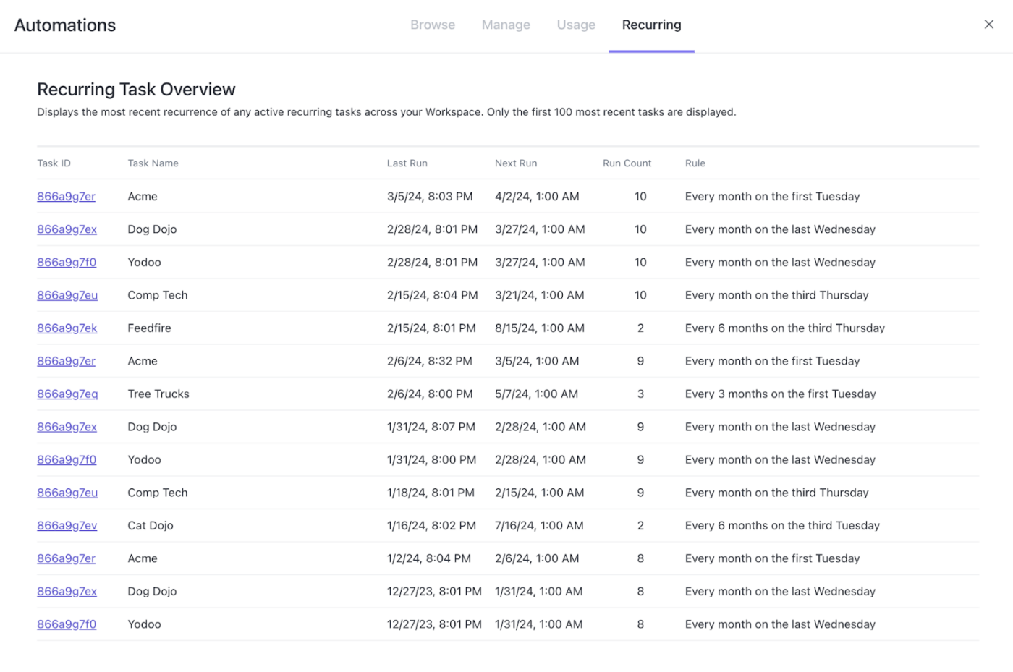
Task: Select the Cat Dojo task name
Action: (151, 526)
